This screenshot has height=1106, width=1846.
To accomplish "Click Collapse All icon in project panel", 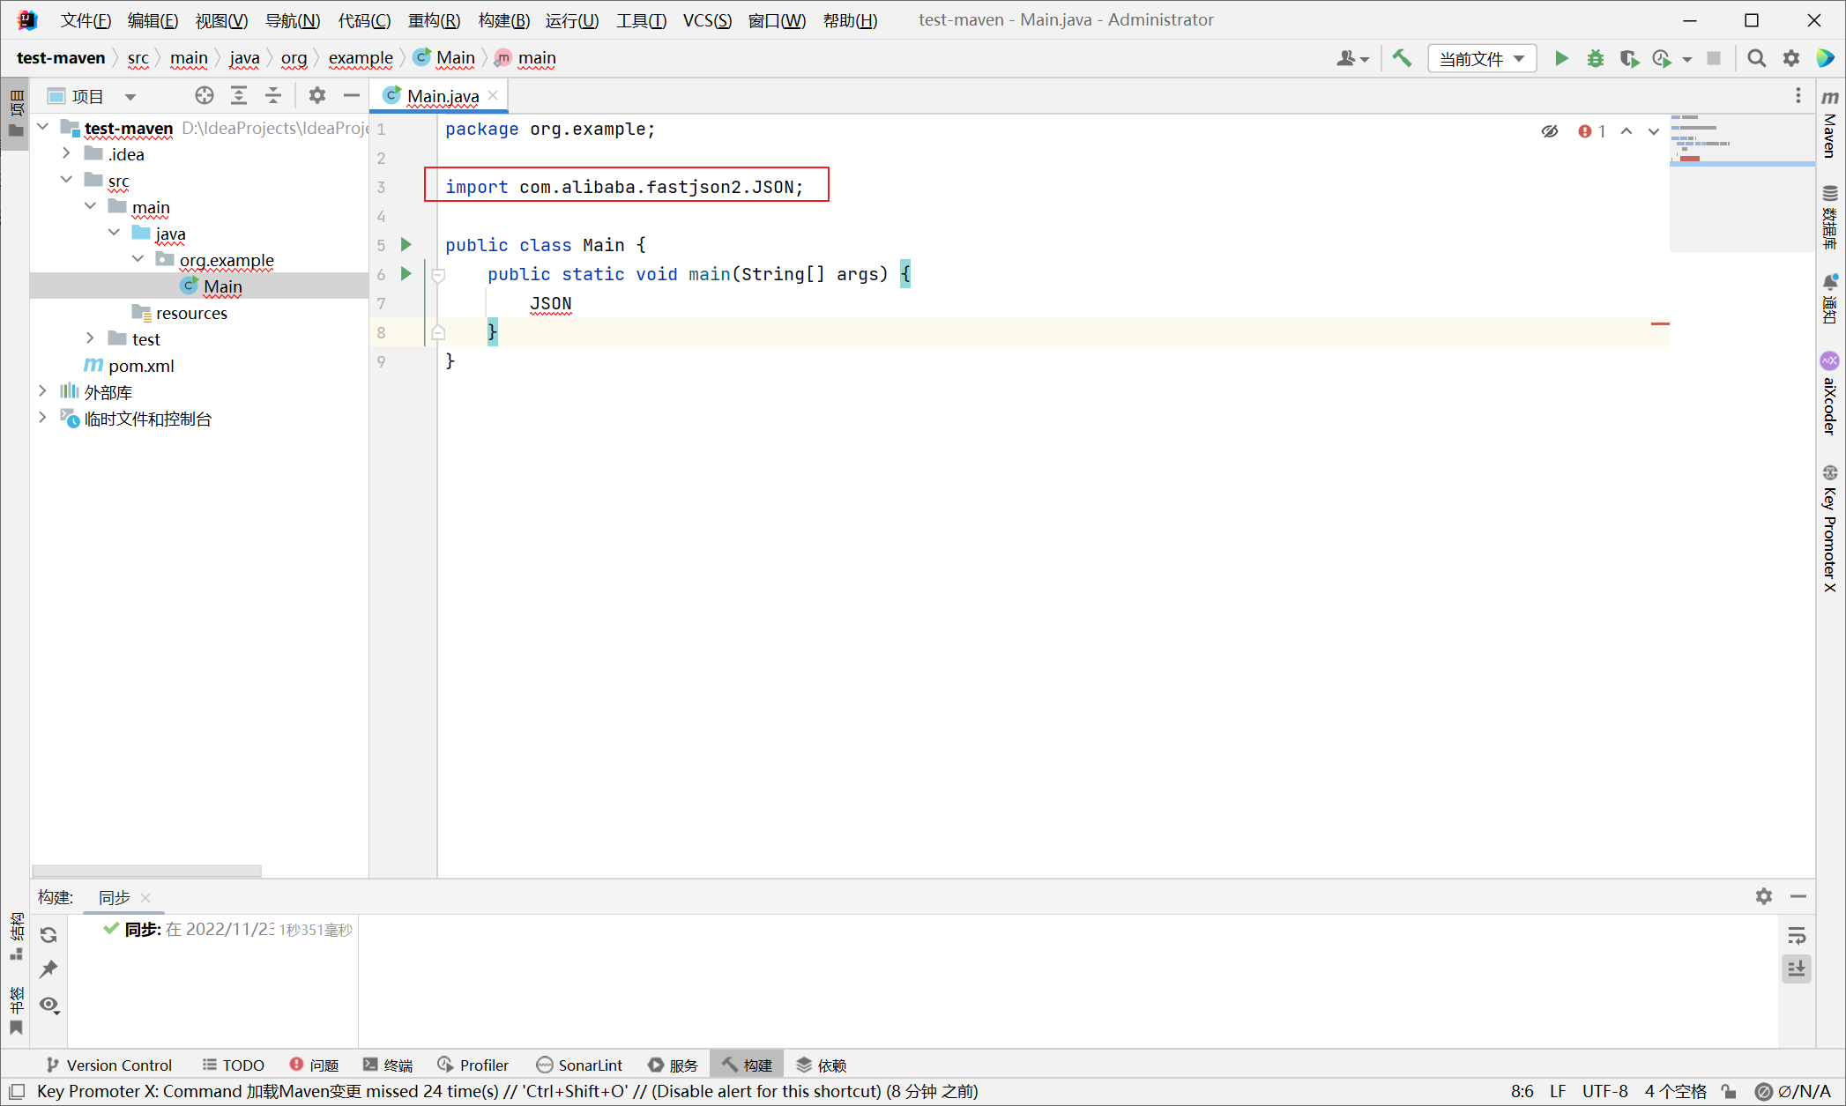I will point(273,96).
